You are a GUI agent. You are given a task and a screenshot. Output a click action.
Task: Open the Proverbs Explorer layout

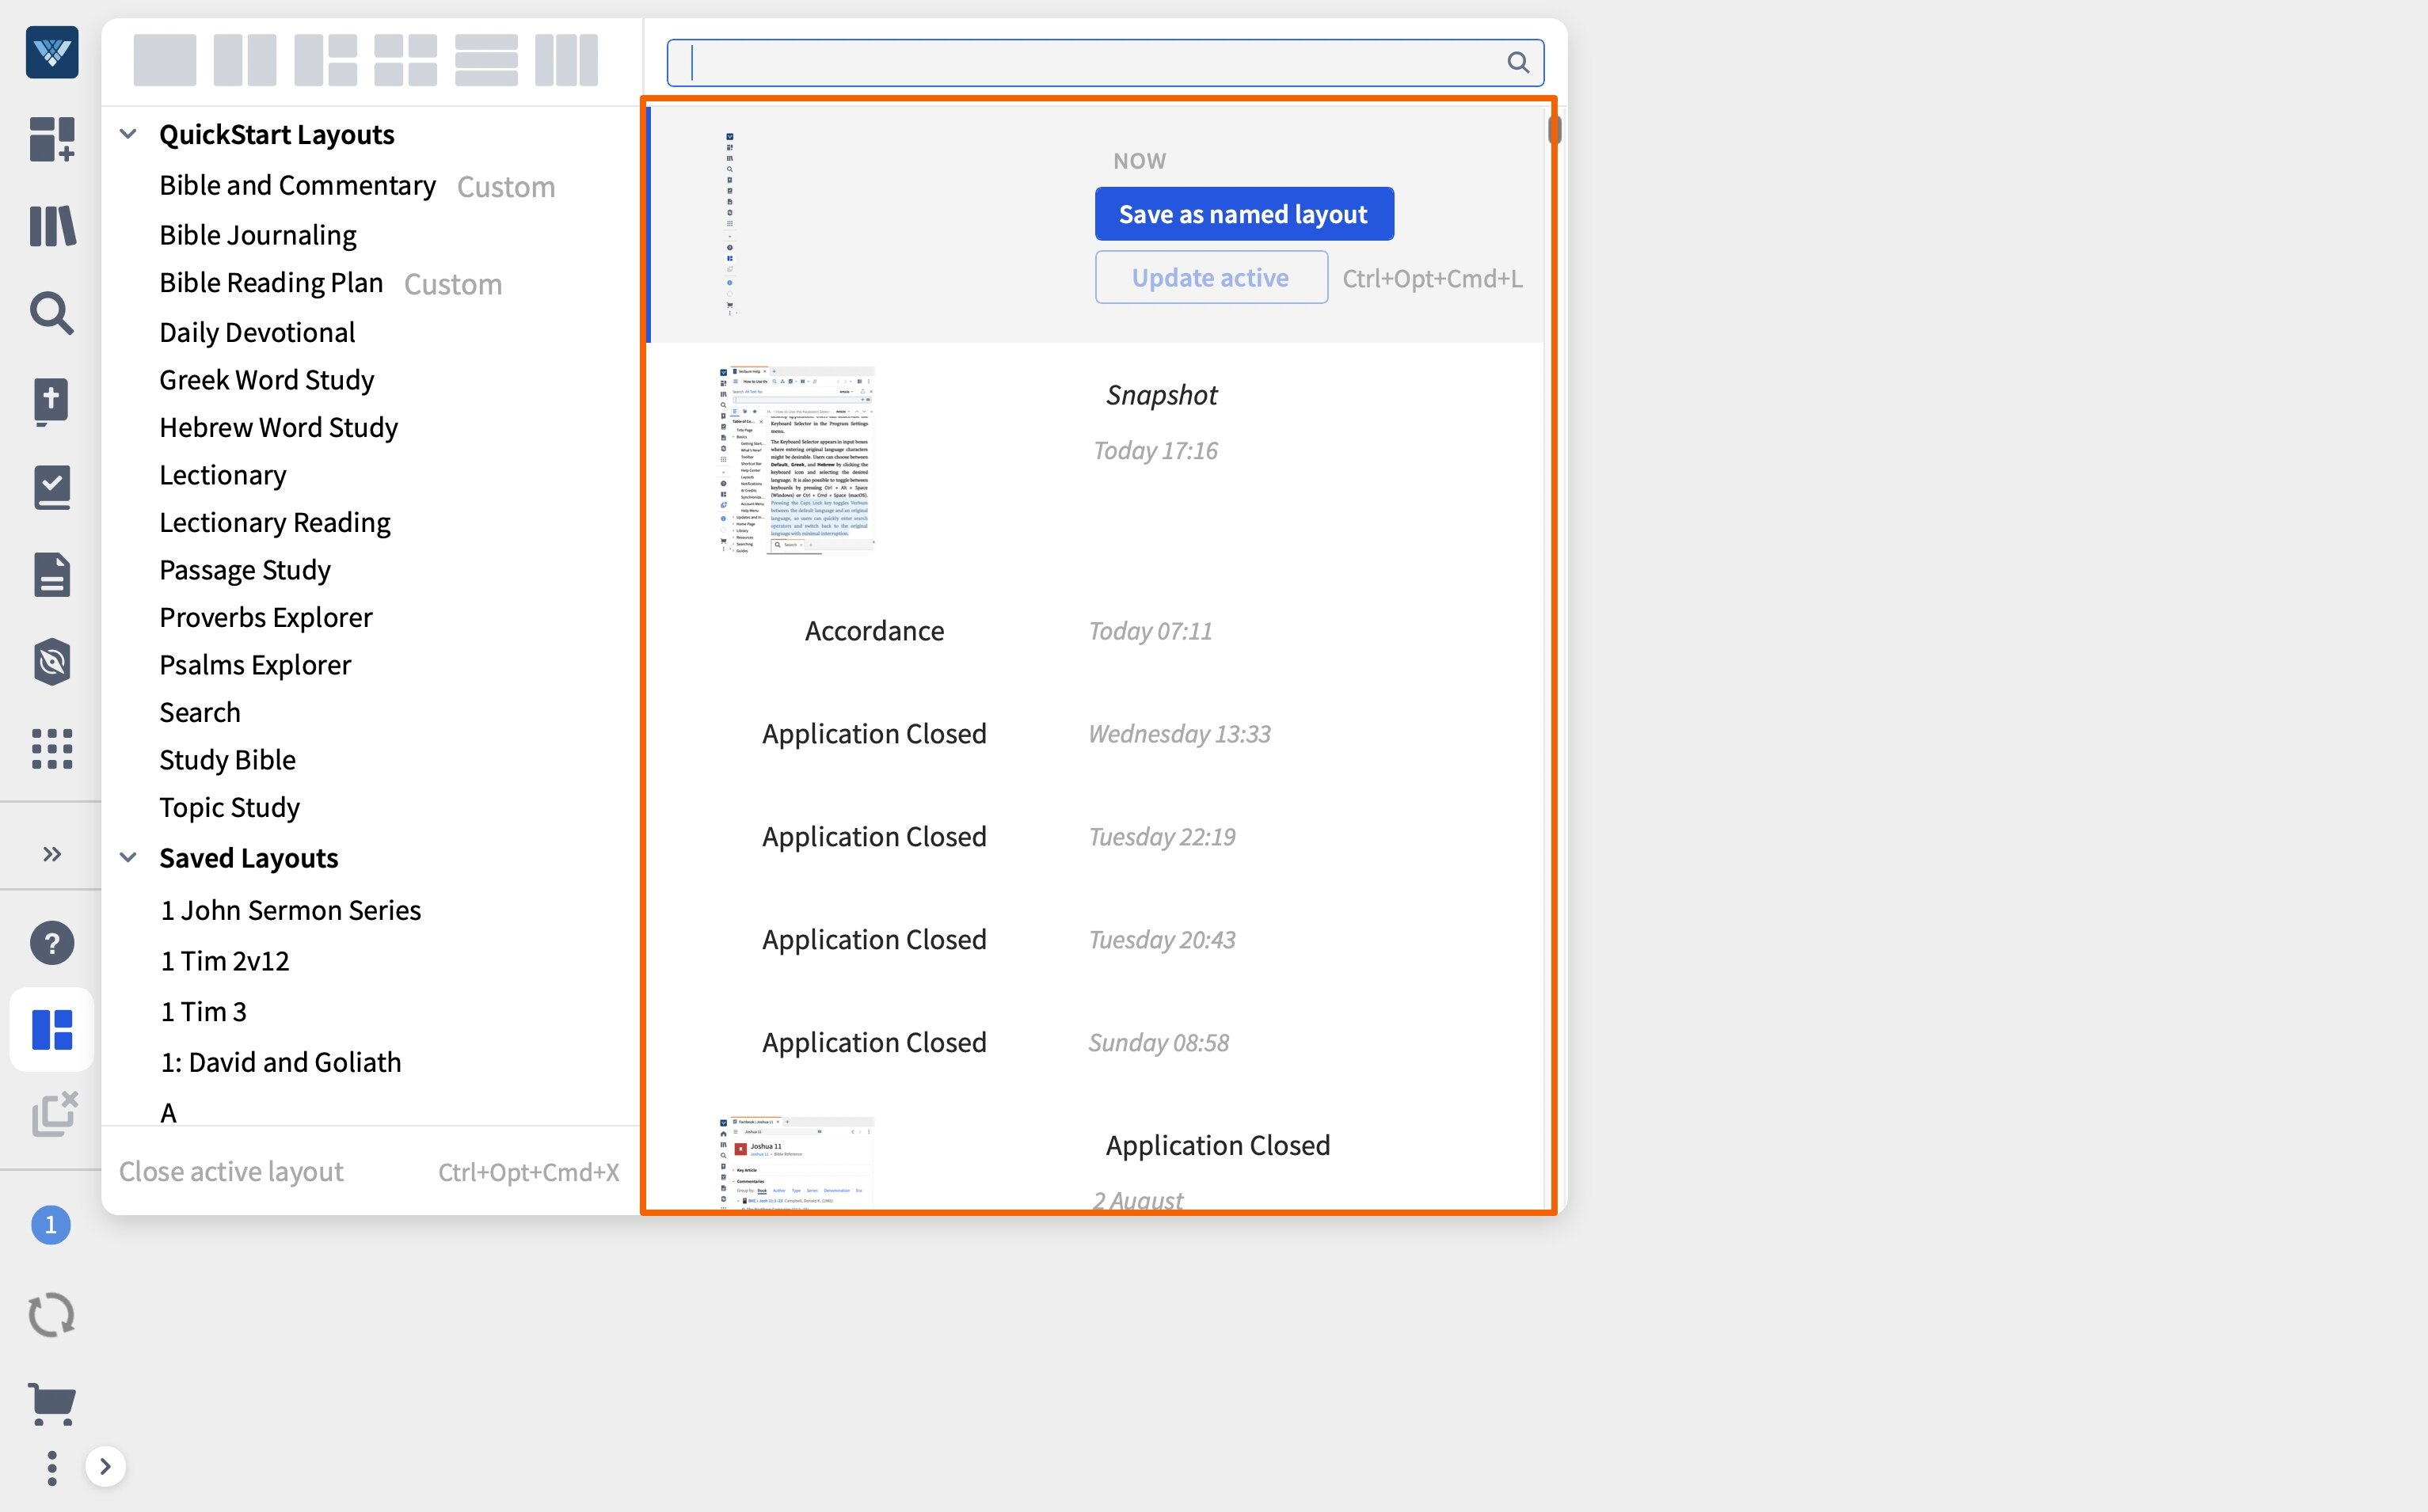265,617
